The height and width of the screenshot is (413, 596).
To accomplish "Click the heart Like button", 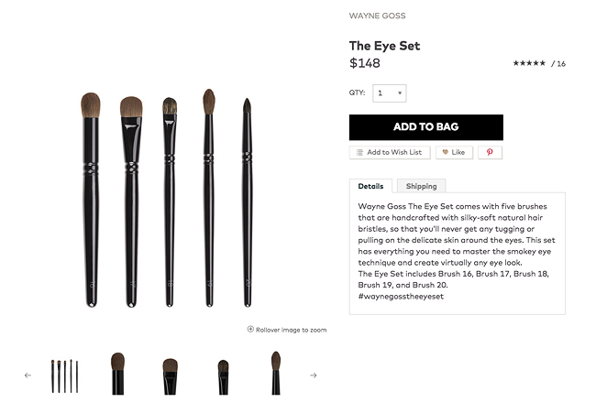I will [x=454, y=152].
